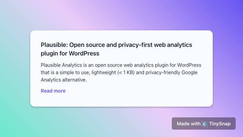Click "WordPress" at the end of first description line
The image size is (243, 137).
pos(189,65)
